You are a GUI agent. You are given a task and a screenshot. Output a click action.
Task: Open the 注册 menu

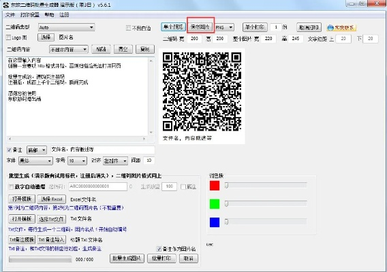pos(64,15)
